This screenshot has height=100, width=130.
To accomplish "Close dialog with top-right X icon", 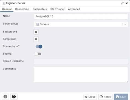I will point(127,3).
